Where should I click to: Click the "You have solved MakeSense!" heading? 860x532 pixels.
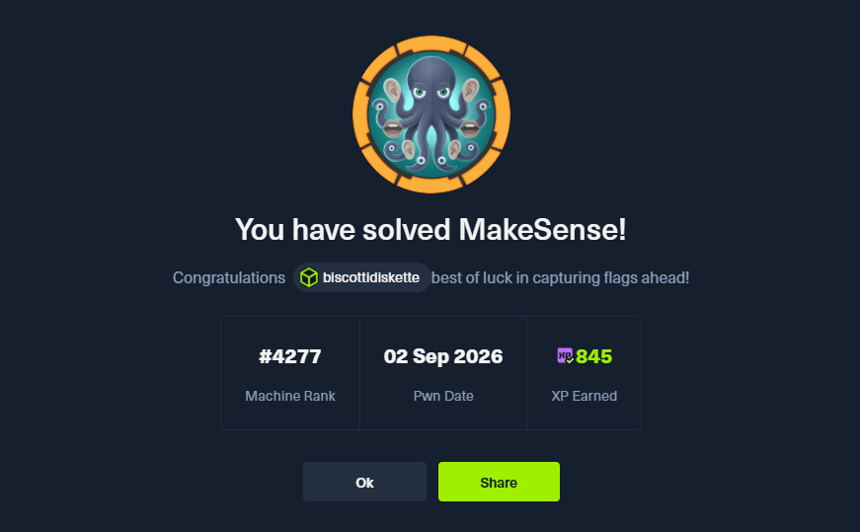point(430,229)
